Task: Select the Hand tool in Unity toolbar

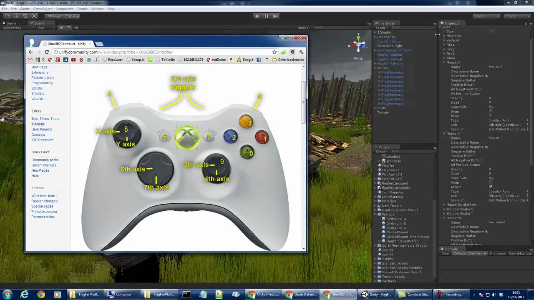Action: pyautogui.click(x=7, y=16)
